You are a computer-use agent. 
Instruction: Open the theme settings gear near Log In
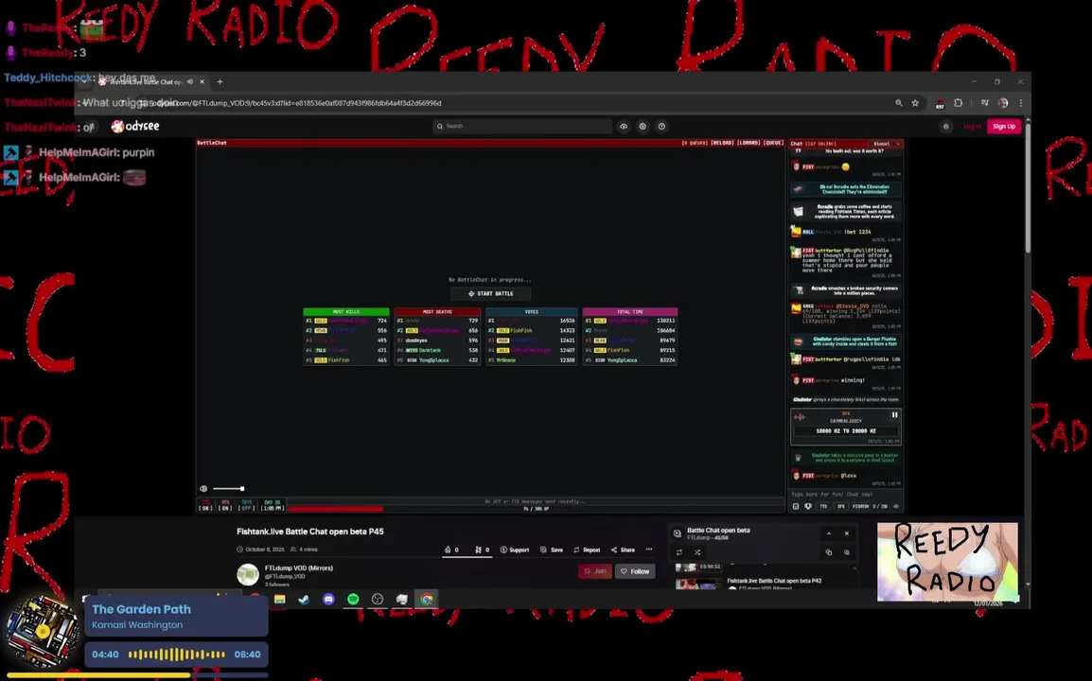tap(945, 126)
